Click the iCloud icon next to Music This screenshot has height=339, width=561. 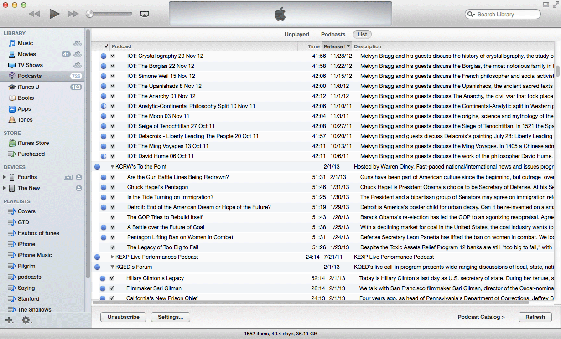(78, 43)
